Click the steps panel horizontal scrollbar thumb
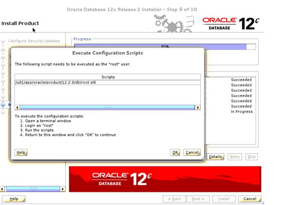The width and height of the screenshot is (291, 205). [x=33, y=189]
